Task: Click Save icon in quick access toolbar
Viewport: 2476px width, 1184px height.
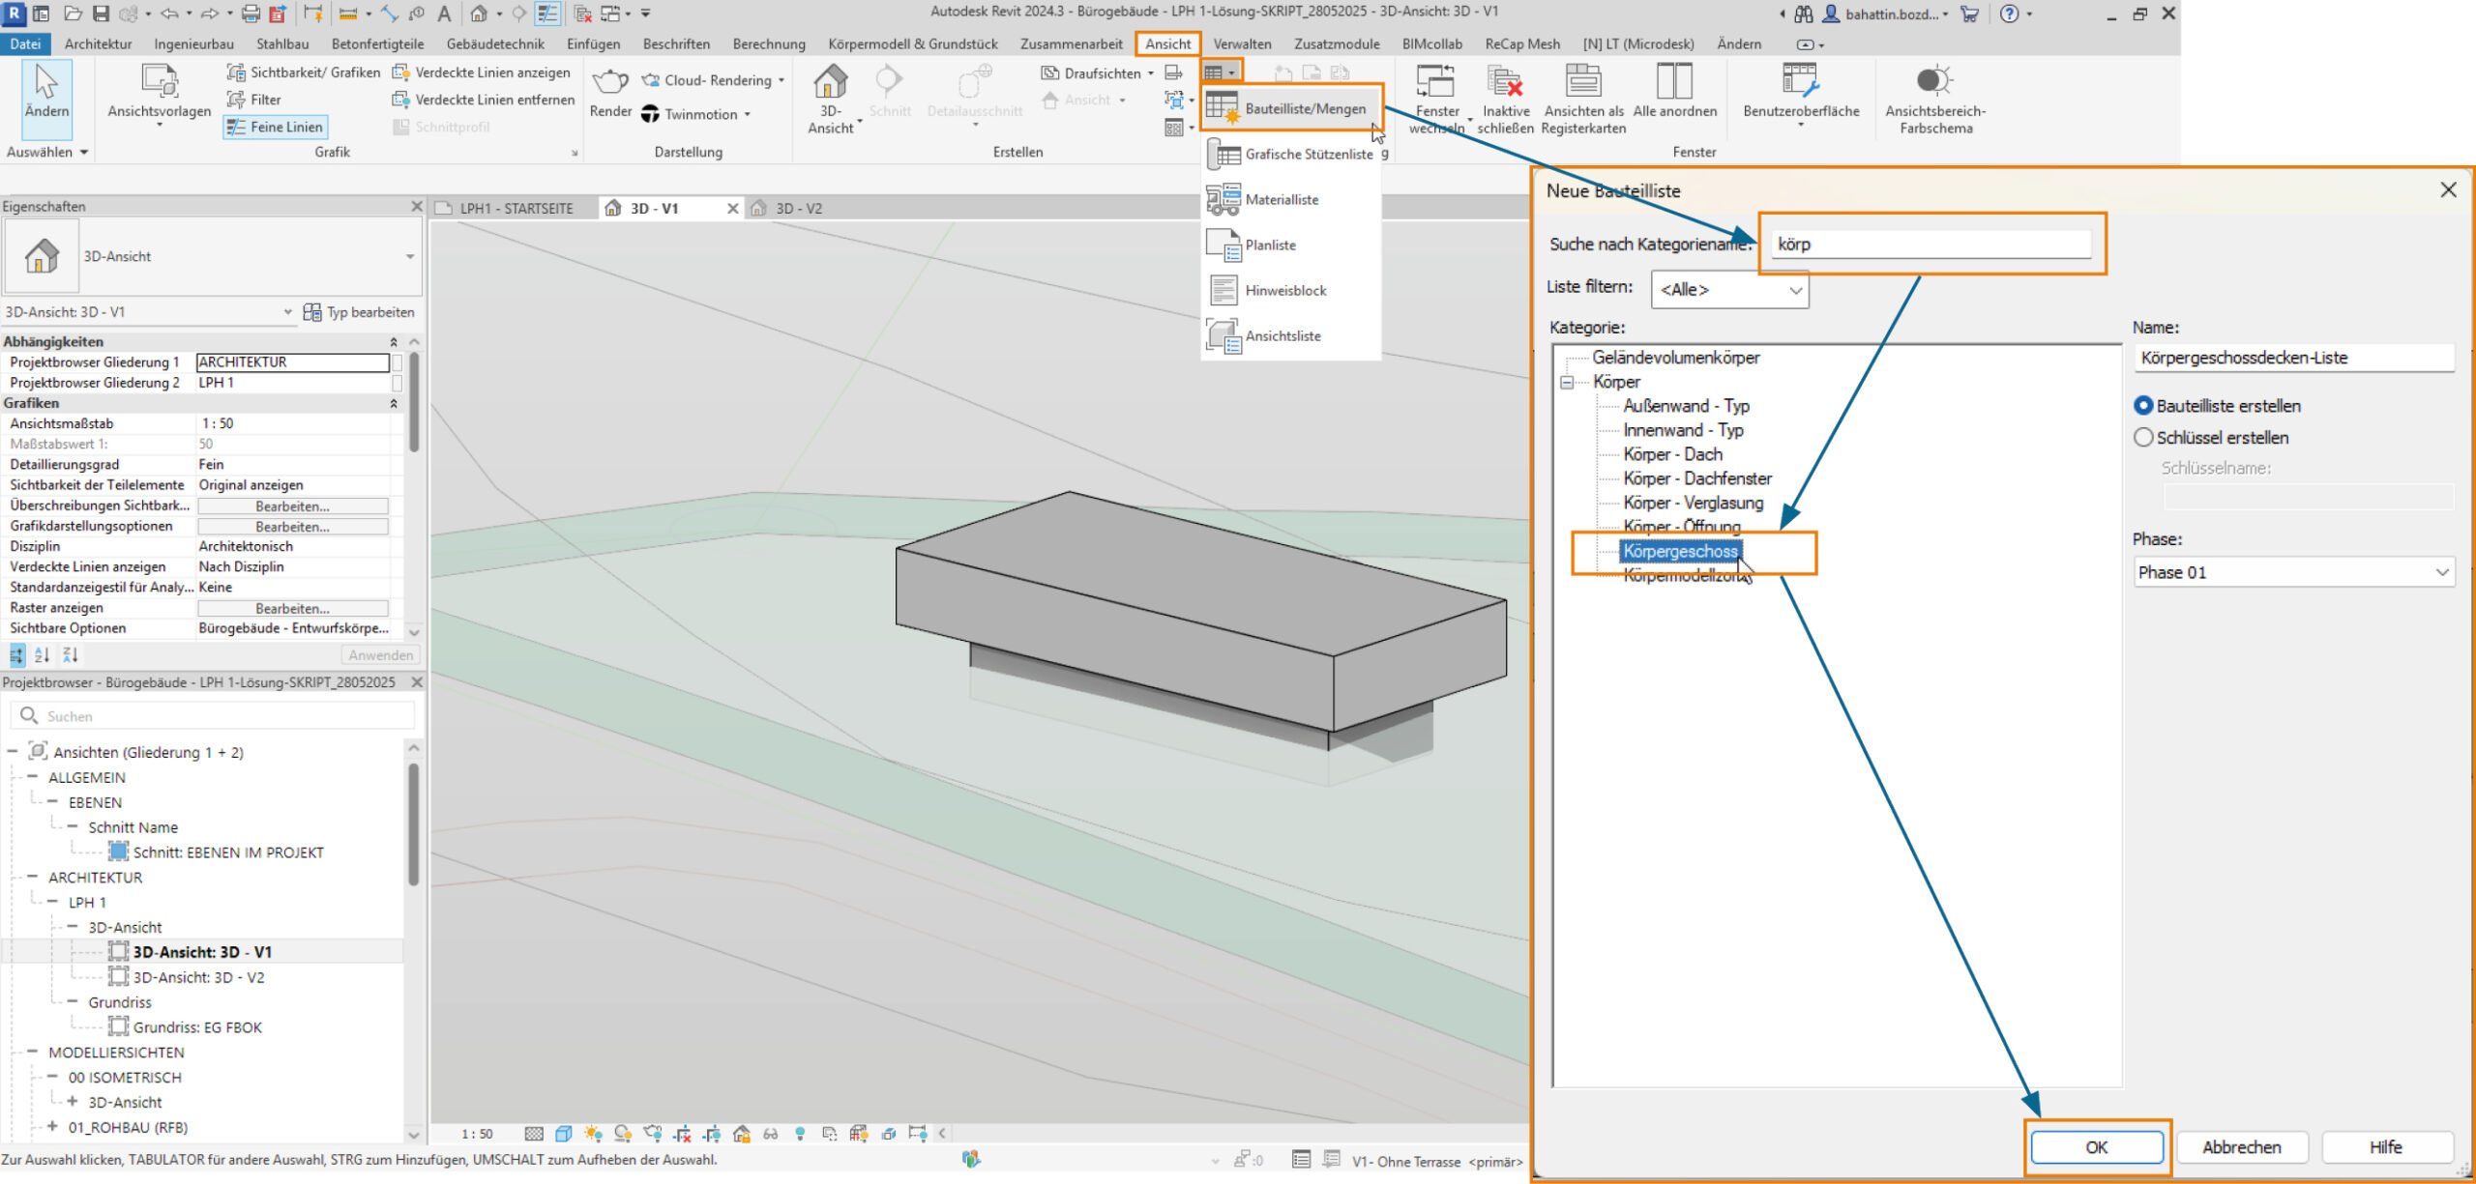Action: pos(102,14)
